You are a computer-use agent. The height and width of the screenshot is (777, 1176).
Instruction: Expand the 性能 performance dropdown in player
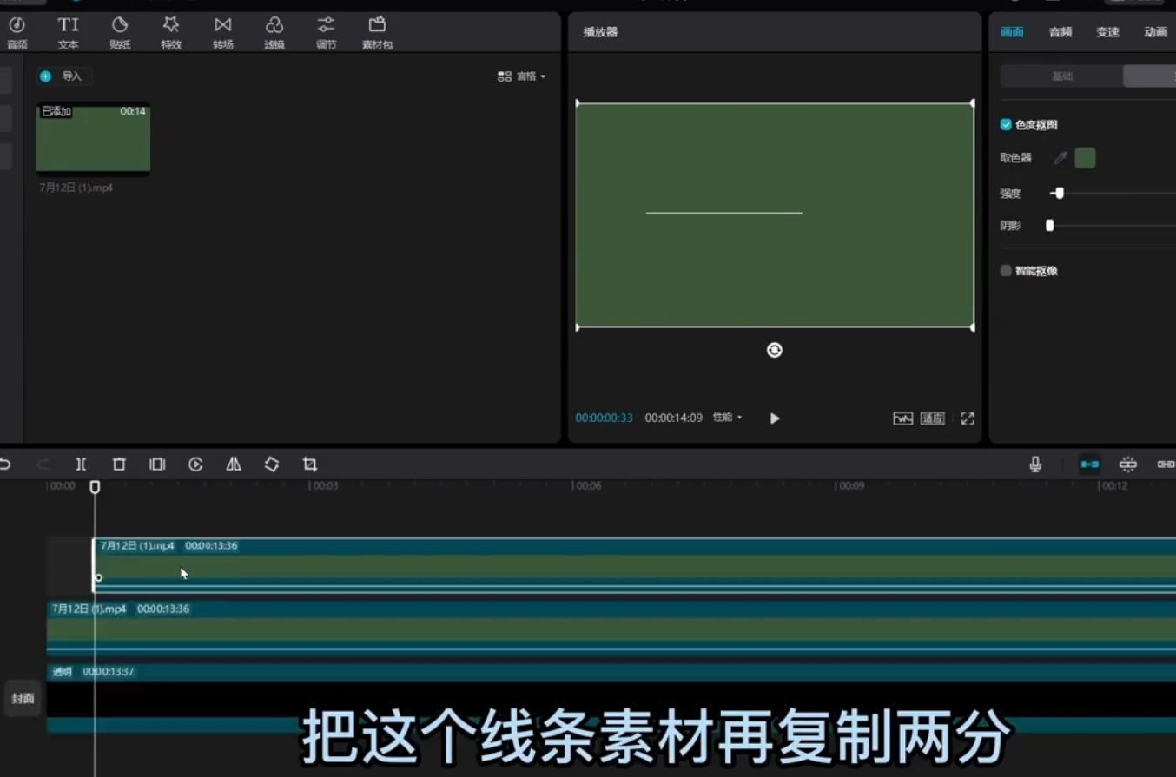click(728, 418)
